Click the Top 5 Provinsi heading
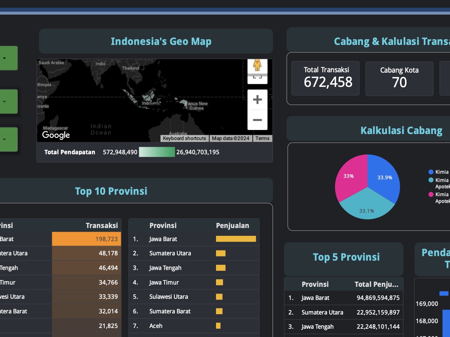The height and width of the screenshot is (337, 450). (x=346, y=257)
